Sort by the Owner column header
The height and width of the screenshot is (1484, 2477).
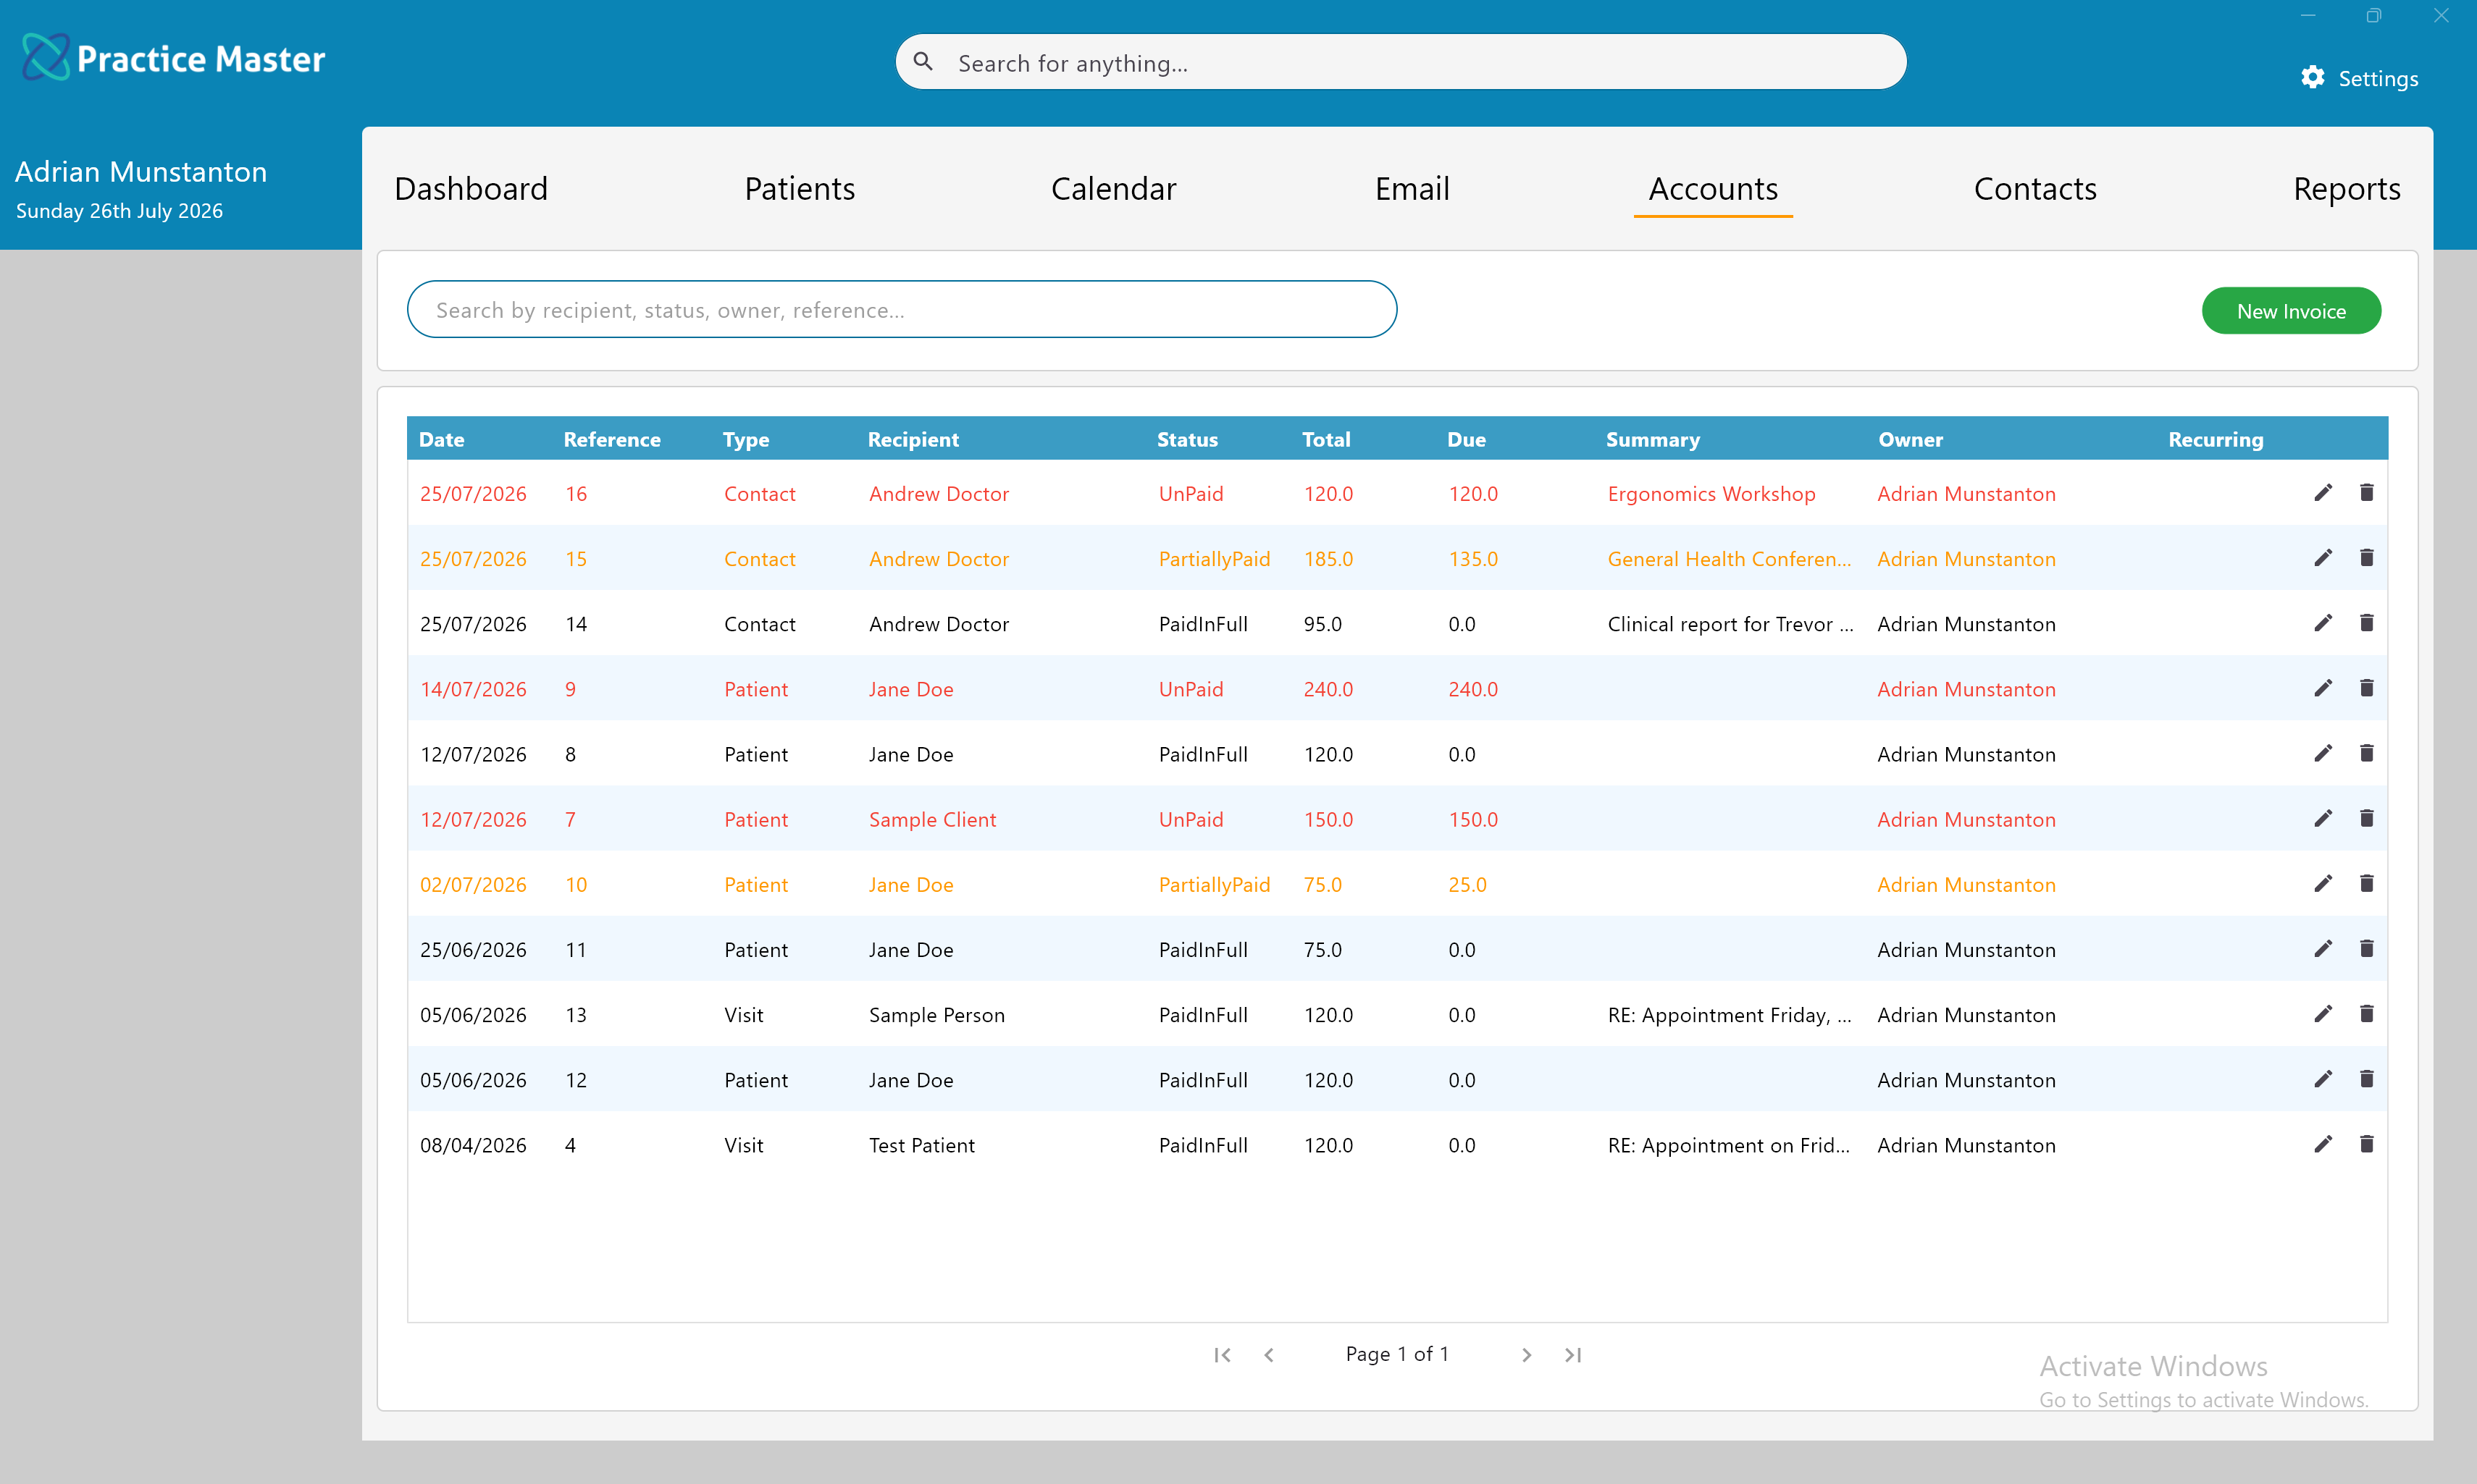coord(1910,439)
